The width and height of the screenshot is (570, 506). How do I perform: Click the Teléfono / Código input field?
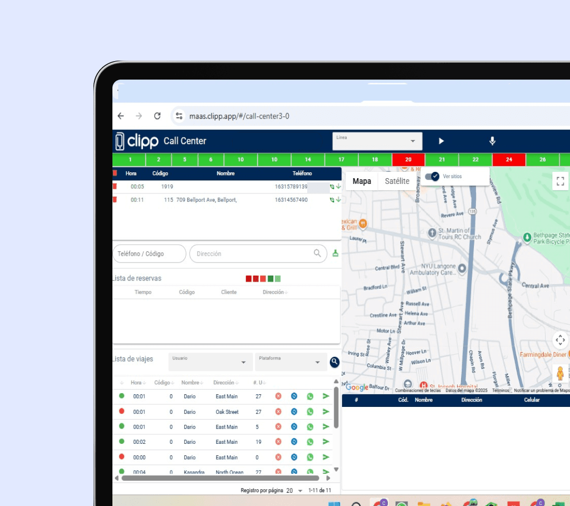(x=149, y=254)
